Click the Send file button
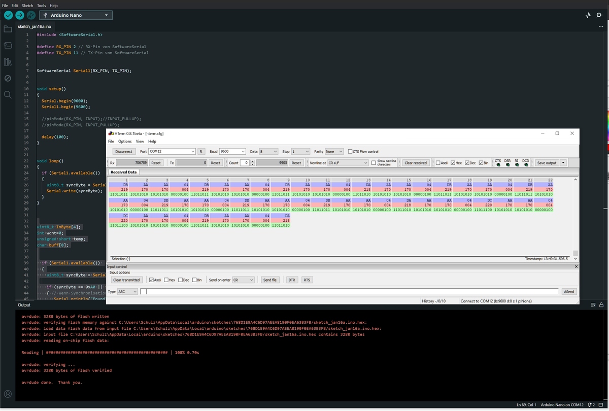The width and height of the screenshot is (609, 411). pyautogui.click(x=270, y=280)
